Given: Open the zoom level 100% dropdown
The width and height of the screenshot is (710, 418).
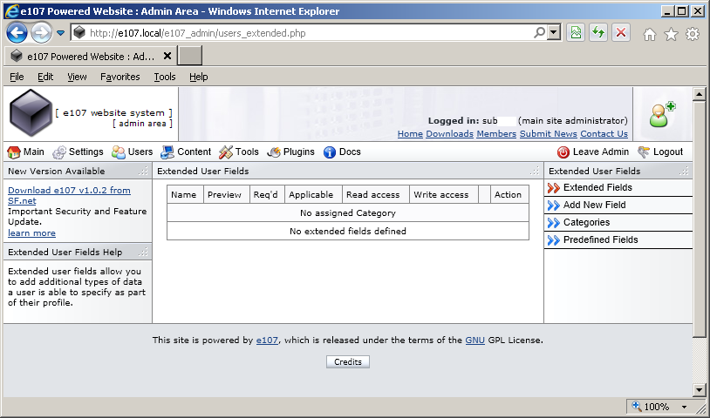Looking at the screenshot, I should [685, 407].
